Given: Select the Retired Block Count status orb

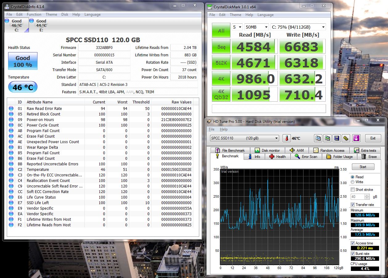Looking at the screenshot, I should point(11,114).
